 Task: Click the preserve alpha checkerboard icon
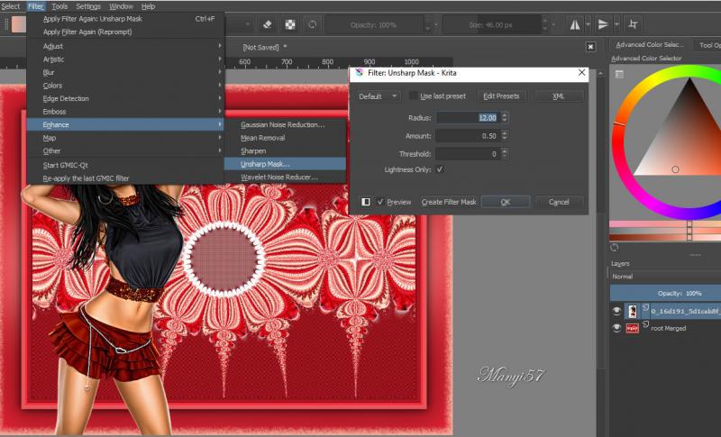290,23
